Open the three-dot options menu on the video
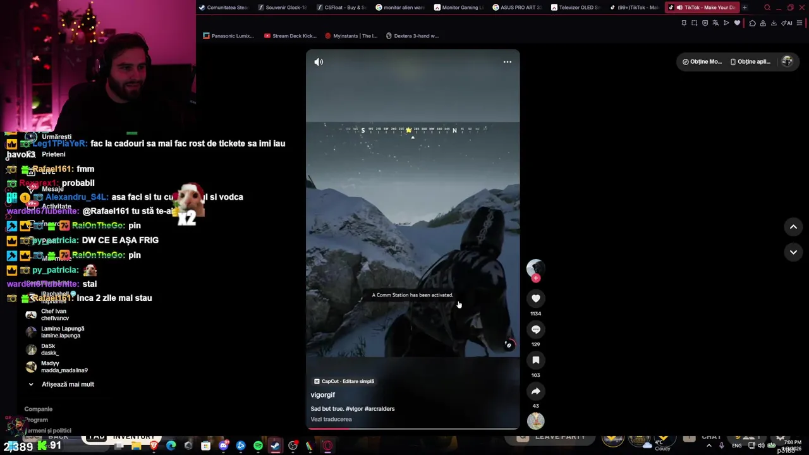This screenshot has height=455, width=809. pyautogui.click(x=508, y=62)
